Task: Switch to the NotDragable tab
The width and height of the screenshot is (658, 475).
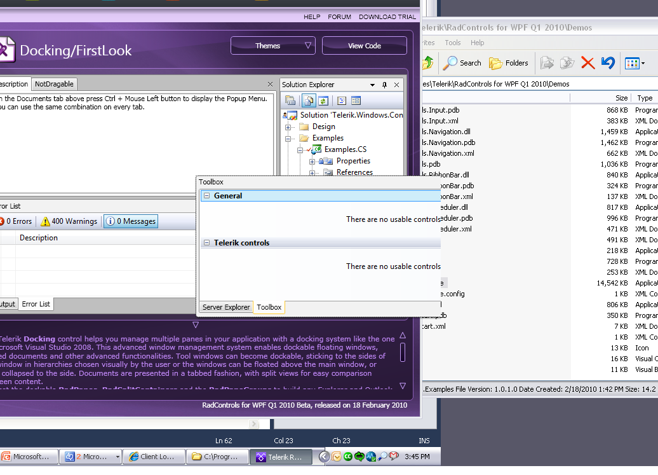Action: point(54,84)
